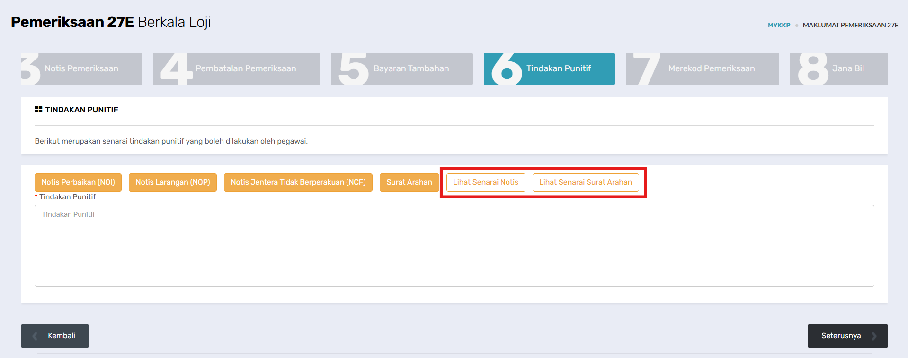908x358 pixels.
Task: Select the Merekod Pemeriksaan step
Action: 703,69
